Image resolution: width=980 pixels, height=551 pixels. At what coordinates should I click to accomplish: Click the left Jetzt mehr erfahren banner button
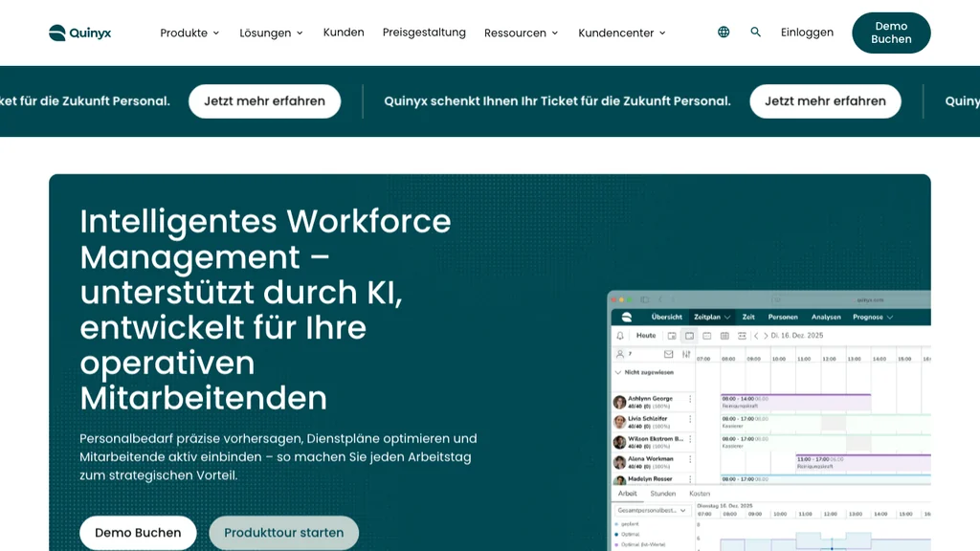264,101
